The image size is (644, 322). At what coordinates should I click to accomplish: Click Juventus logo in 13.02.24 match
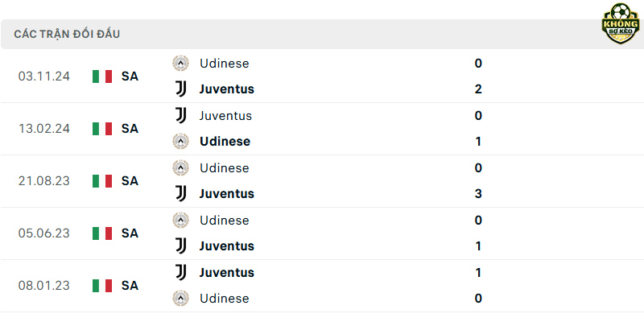tap(180, 115)
